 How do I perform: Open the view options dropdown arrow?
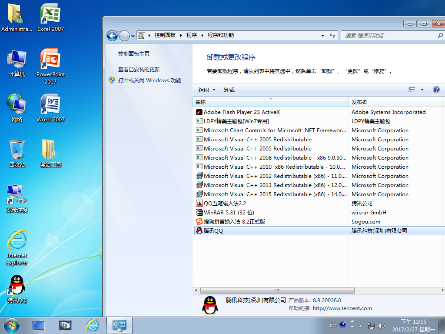tap(422, 90)
